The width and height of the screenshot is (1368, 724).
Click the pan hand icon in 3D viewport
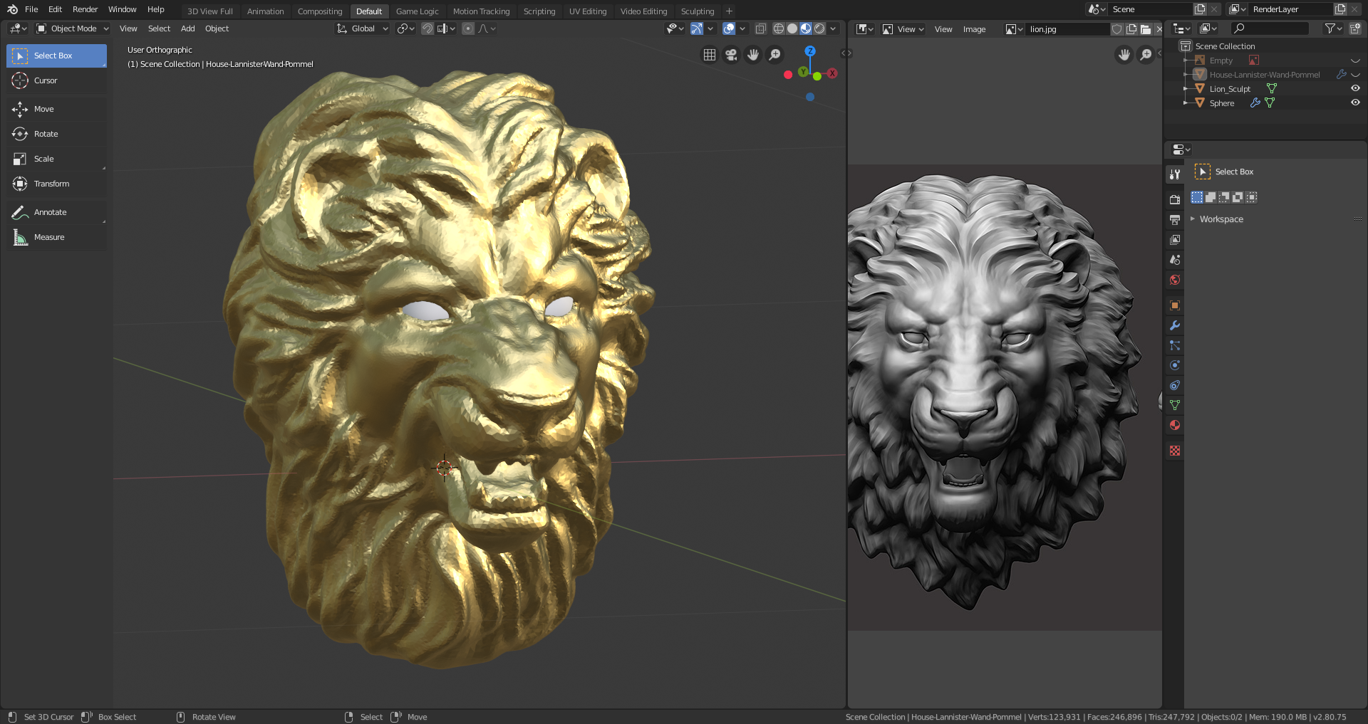753,55
